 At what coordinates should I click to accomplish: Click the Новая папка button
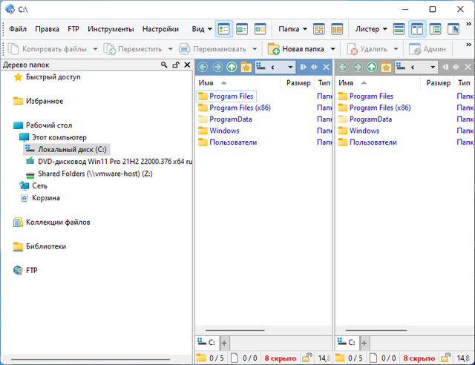coord(297,49)
